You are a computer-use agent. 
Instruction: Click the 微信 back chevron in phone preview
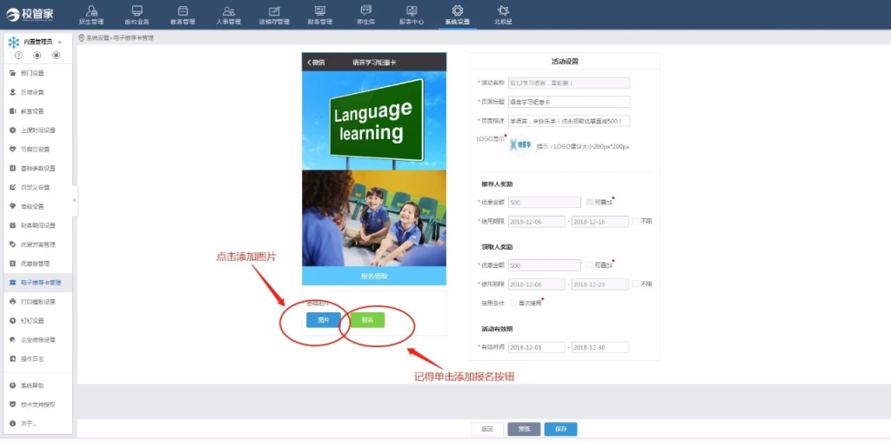coord(309,63)
